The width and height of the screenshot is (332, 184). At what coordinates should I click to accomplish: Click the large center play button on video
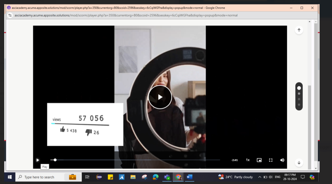tap(160, 97)
